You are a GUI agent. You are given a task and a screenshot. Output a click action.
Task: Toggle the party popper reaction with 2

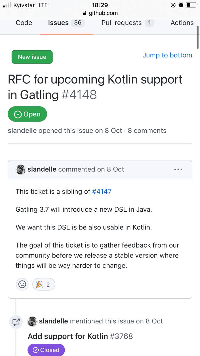click(44, 284)
